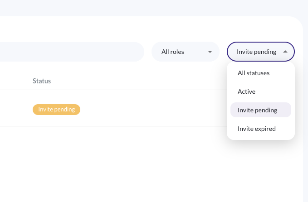Collapse the Invite pending status dropdown
Image resolution: width=308 pixels, height=202 pixels.
click(260, 52)
